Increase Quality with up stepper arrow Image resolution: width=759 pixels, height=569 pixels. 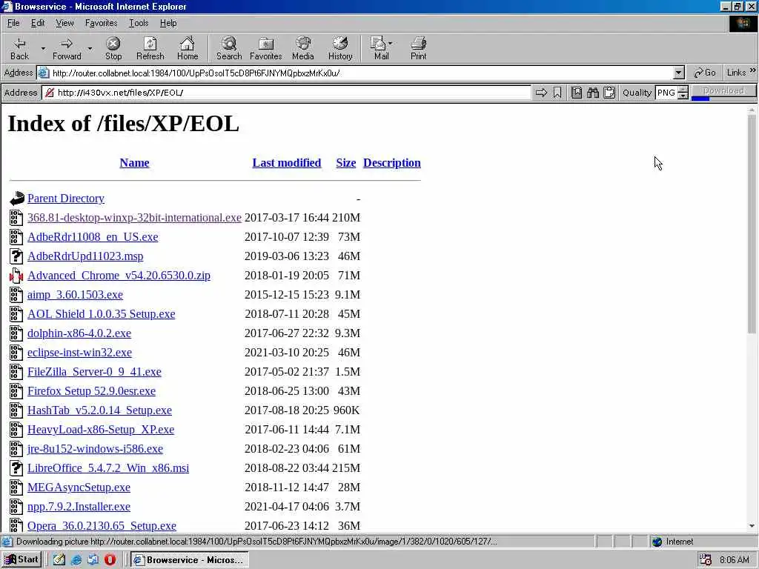tap(683, 89)
